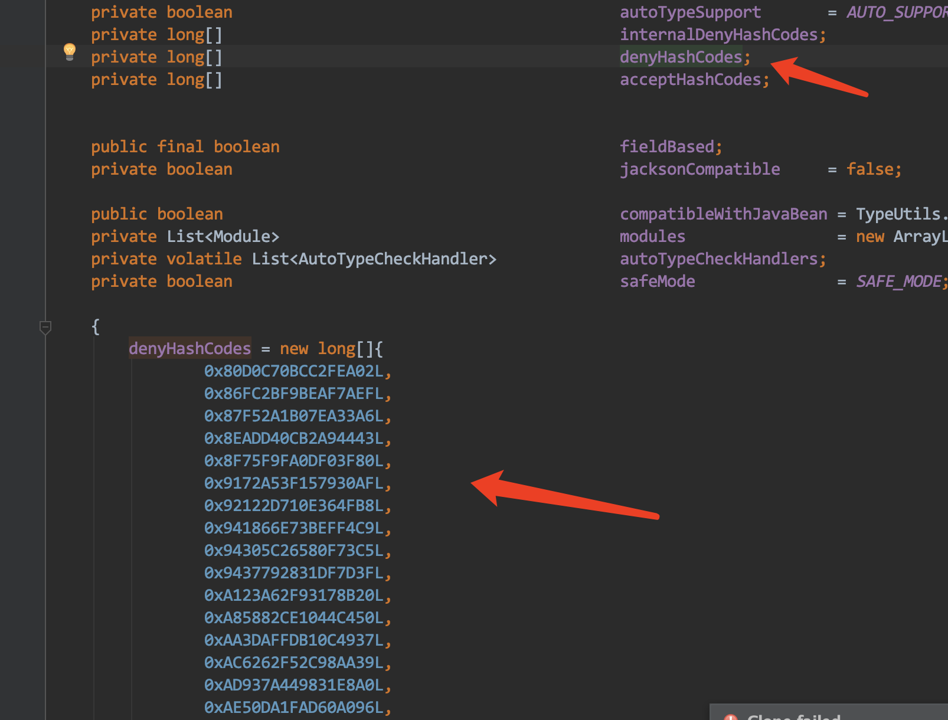Click 'new long[]{' array initializer
This screenshot has height=720, width=948.
[331, 349]
